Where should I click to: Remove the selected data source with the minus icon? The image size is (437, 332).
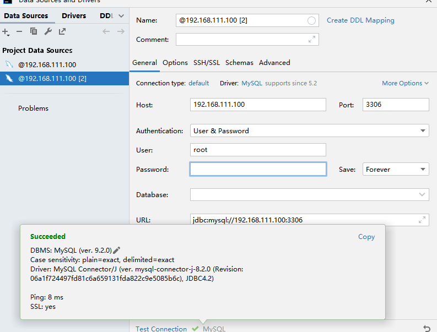(19, 31)
